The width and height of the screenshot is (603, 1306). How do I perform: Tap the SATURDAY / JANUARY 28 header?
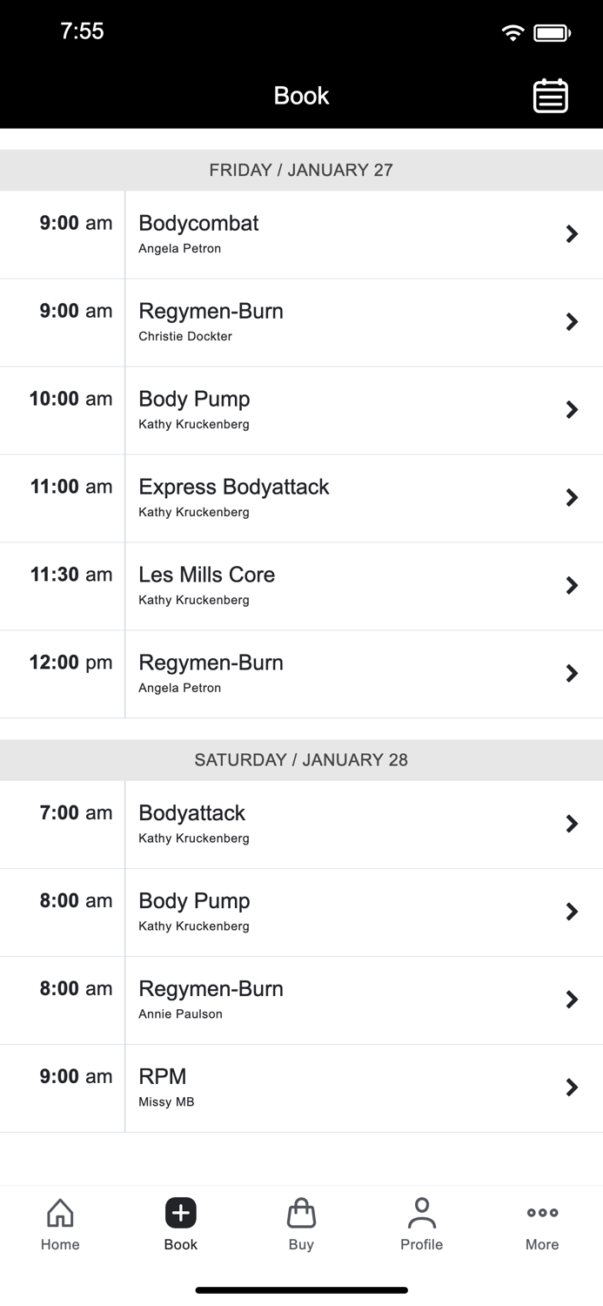pos(301,759)
